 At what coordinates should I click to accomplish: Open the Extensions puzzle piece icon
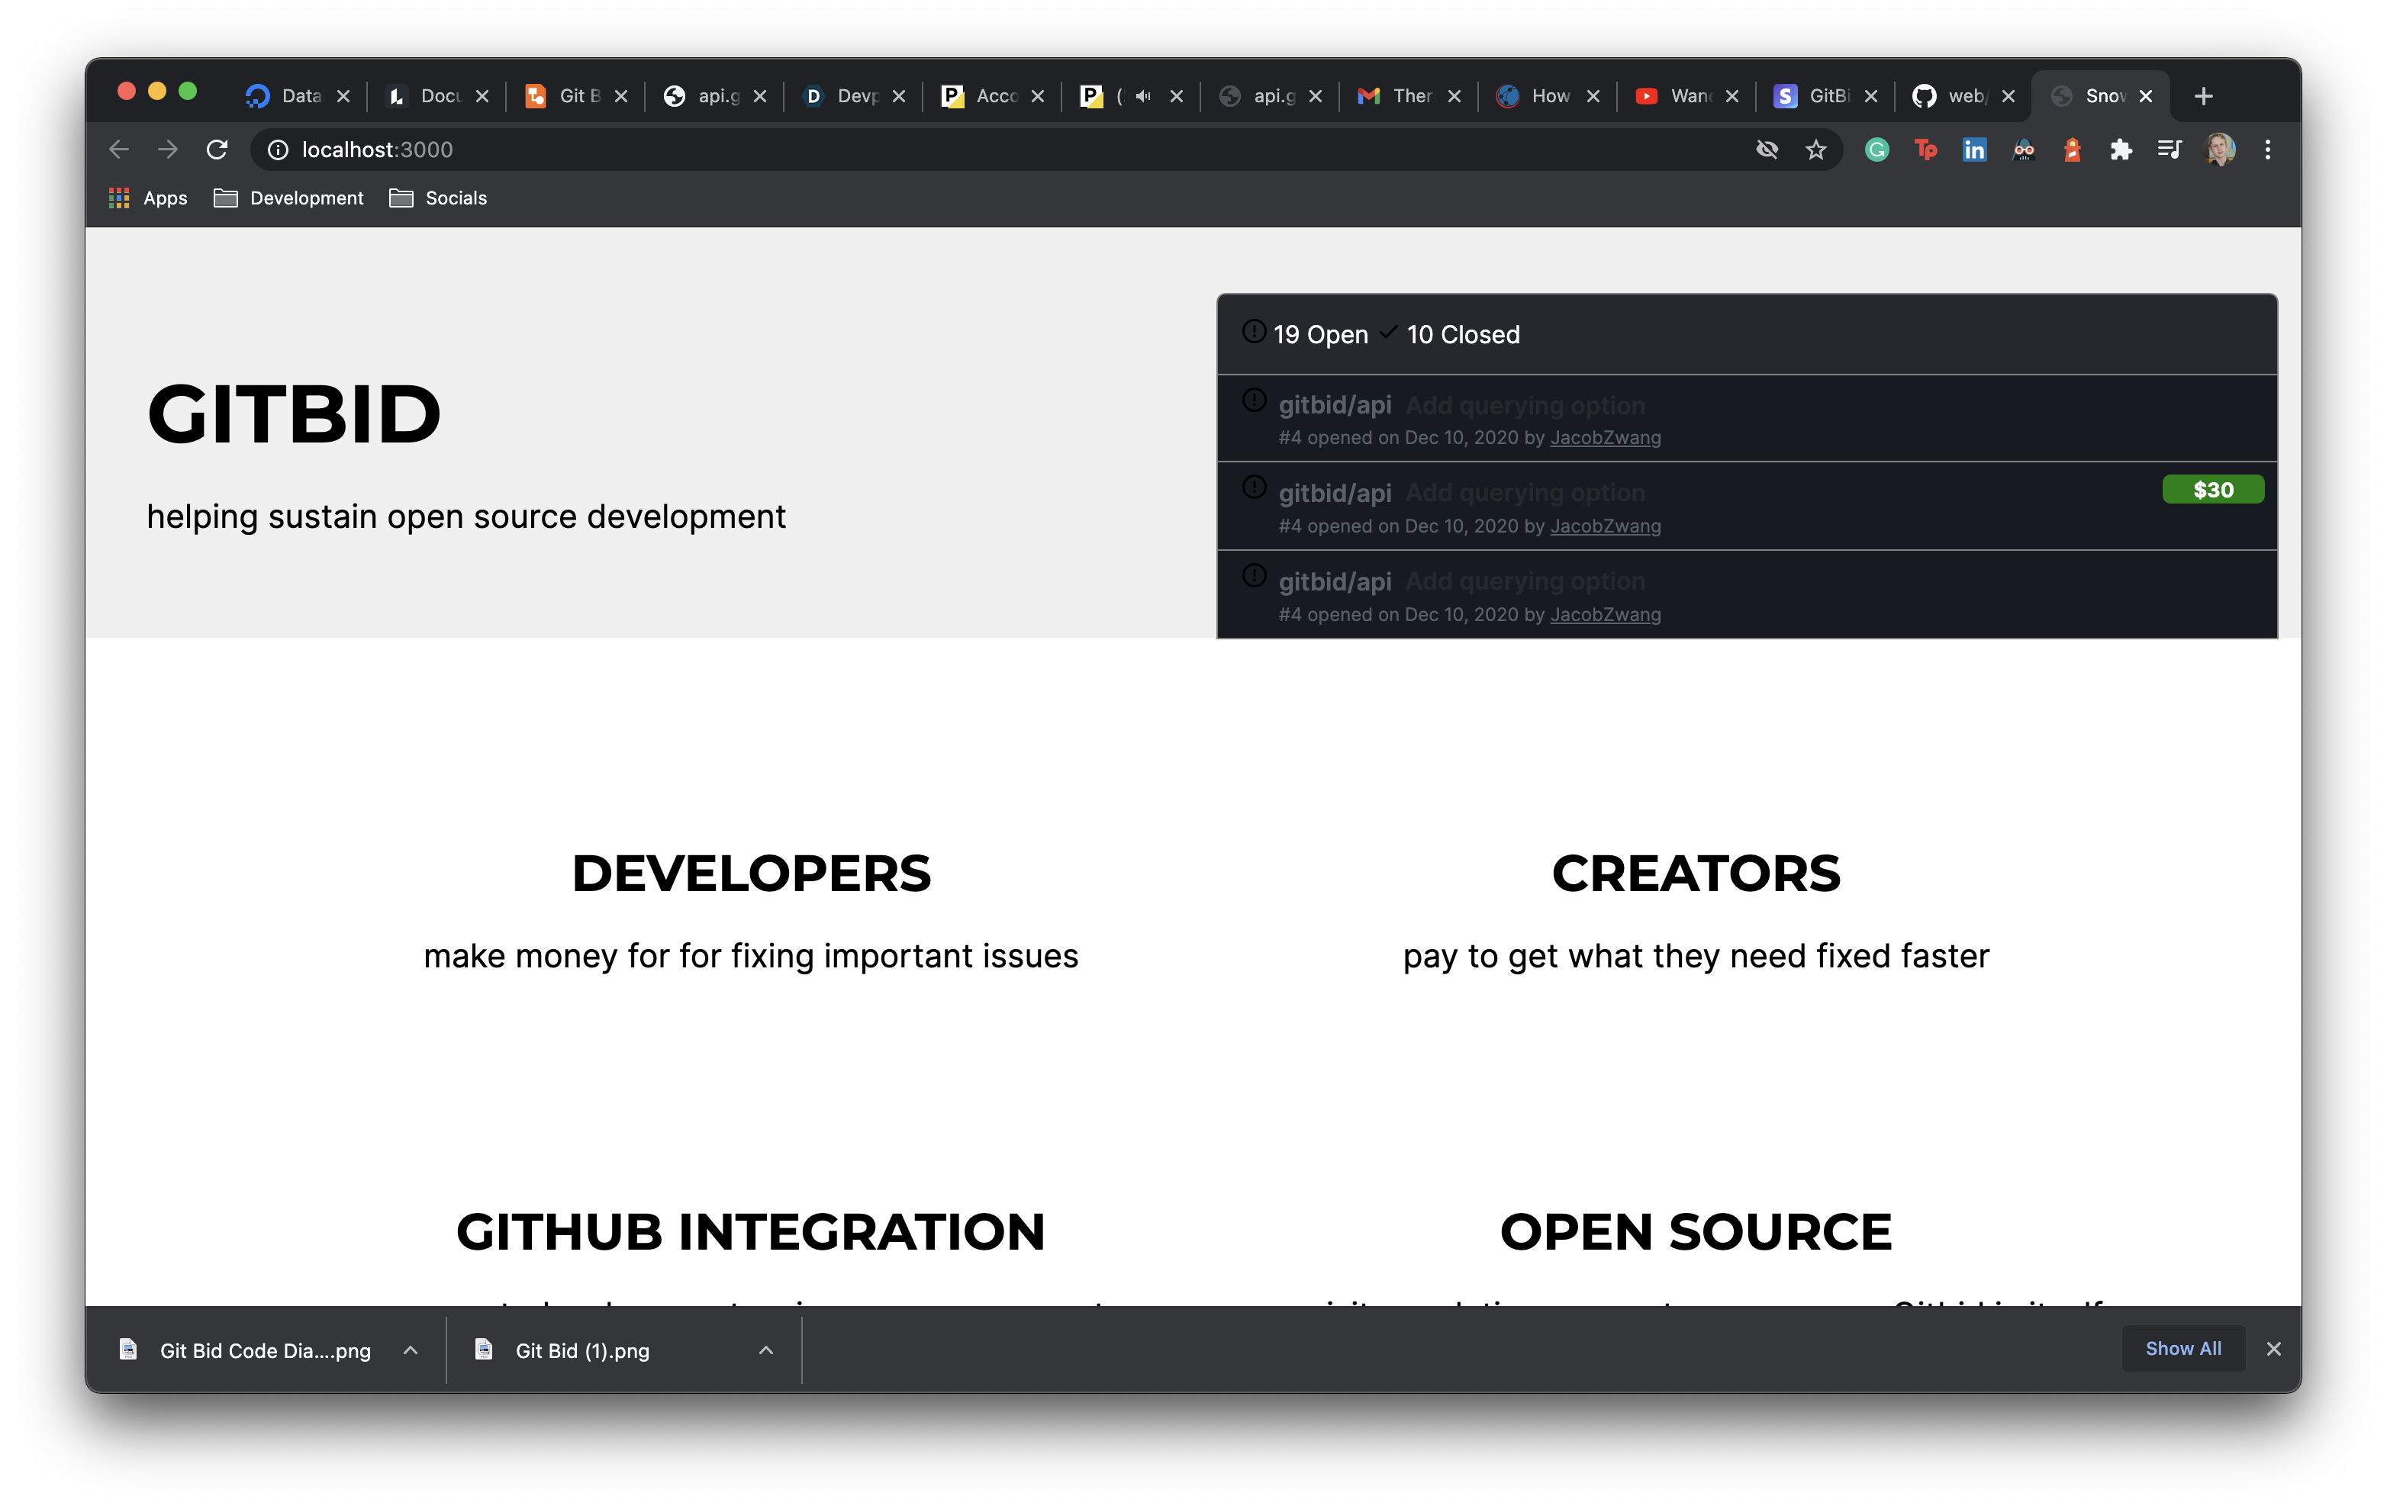coord(2121,150)
